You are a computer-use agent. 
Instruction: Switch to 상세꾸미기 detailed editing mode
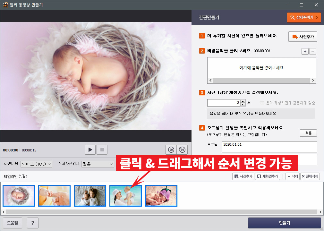[303, 17]
